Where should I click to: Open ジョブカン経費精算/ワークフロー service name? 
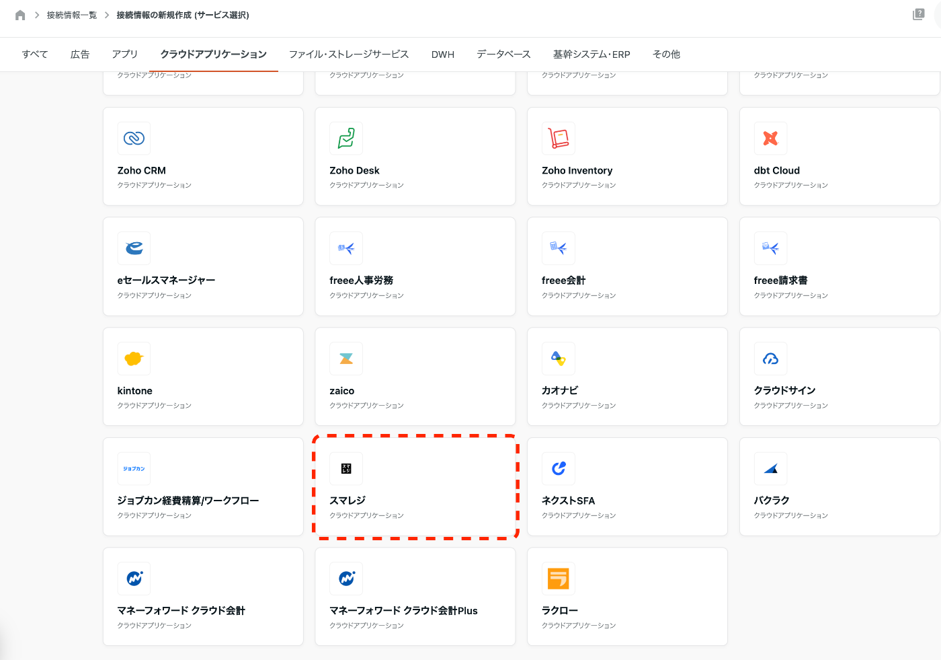coord(188,501)
